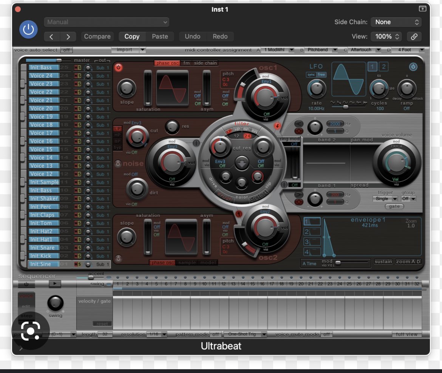The height and width of the screenshot is (373, 442).
Task: Mute the Init:Kick voice
Action: tap(76, 256)
